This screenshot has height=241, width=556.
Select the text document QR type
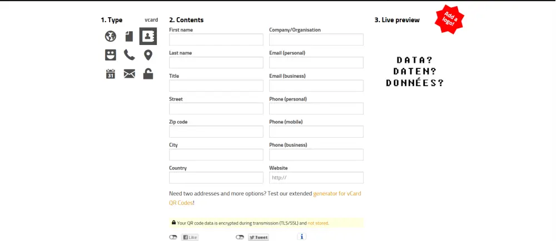click(130, 37)
